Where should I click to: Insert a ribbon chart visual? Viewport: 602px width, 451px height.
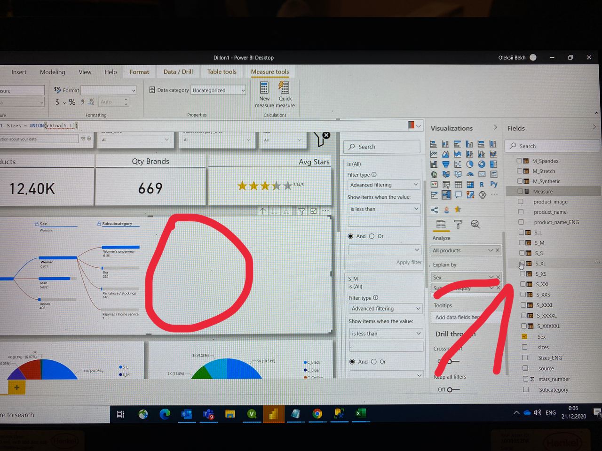click(x=493, y=154)
